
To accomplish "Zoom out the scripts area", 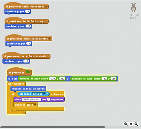I will tap(126, 124).
